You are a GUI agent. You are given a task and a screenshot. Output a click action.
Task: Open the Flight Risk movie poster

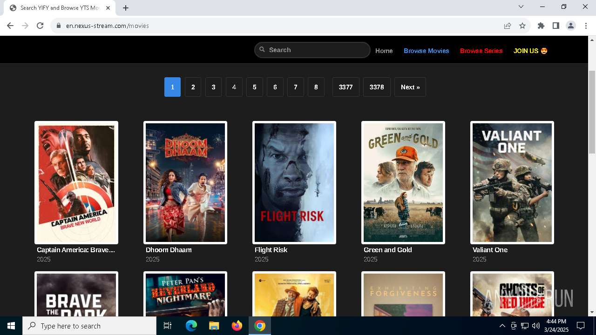tap(294, 182)
